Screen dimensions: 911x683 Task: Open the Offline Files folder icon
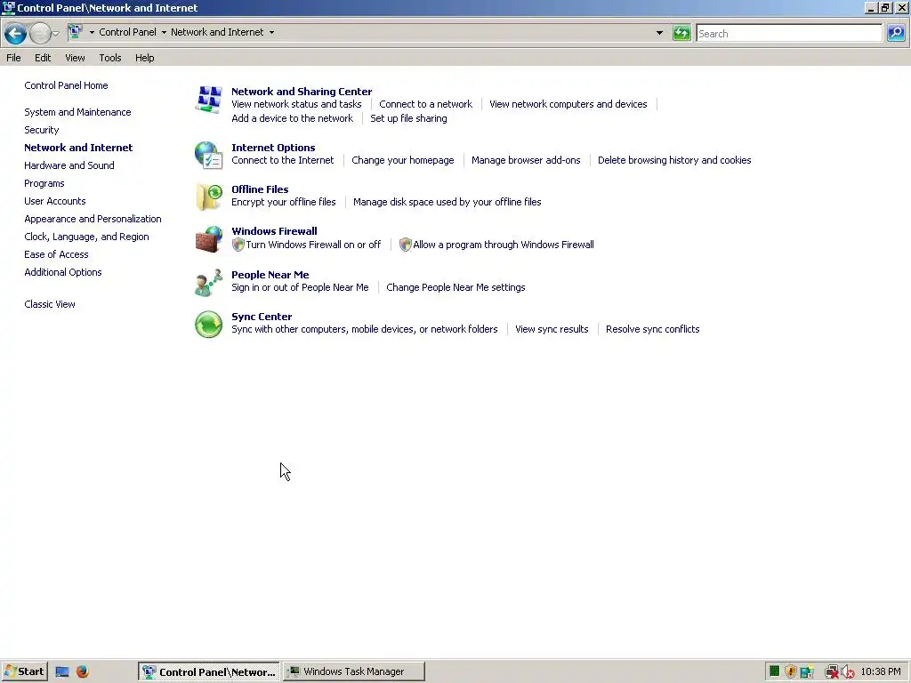tap(208, 197)
